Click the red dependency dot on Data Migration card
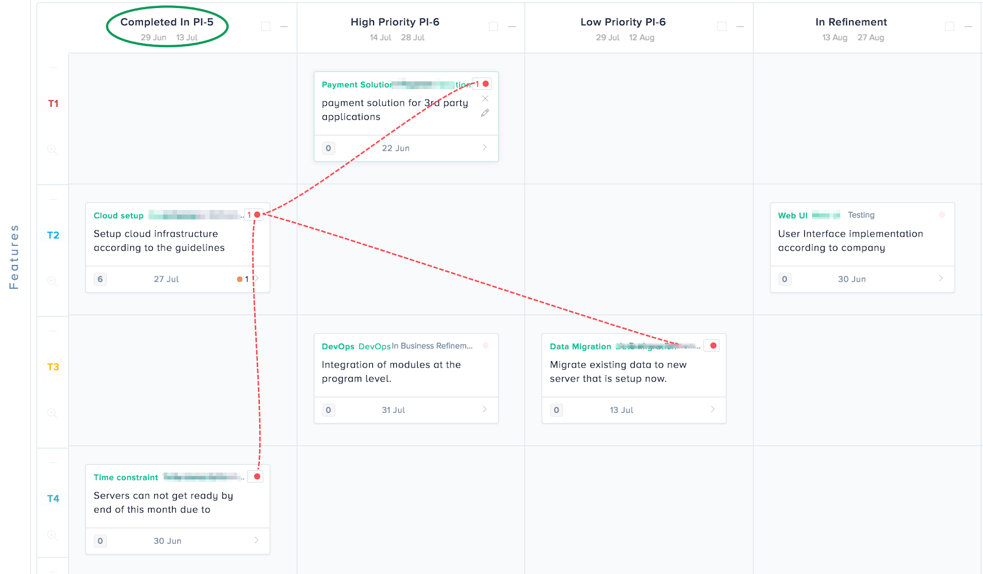This screenshot has height=574, width=983. [x=712, y=345]
